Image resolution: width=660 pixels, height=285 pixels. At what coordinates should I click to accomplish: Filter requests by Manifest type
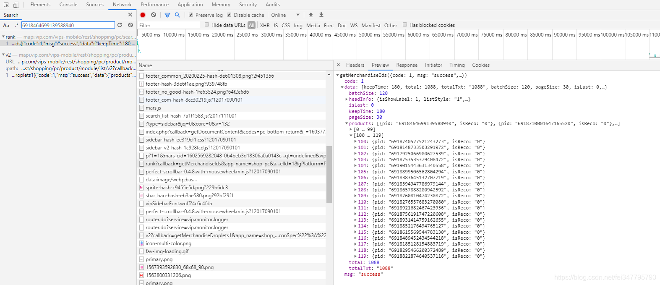(x=371, y=25)
